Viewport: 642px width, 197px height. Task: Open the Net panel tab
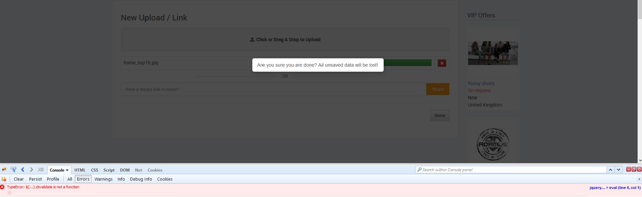tap(138, 170)
